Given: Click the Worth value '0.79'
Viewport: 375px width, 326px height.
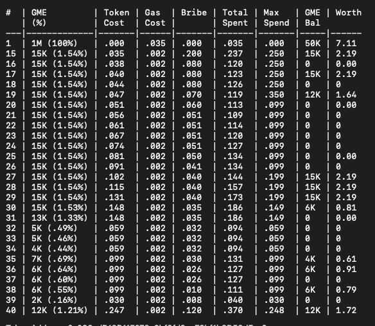Looking at the screenshot, I should [x=346, y=290].
